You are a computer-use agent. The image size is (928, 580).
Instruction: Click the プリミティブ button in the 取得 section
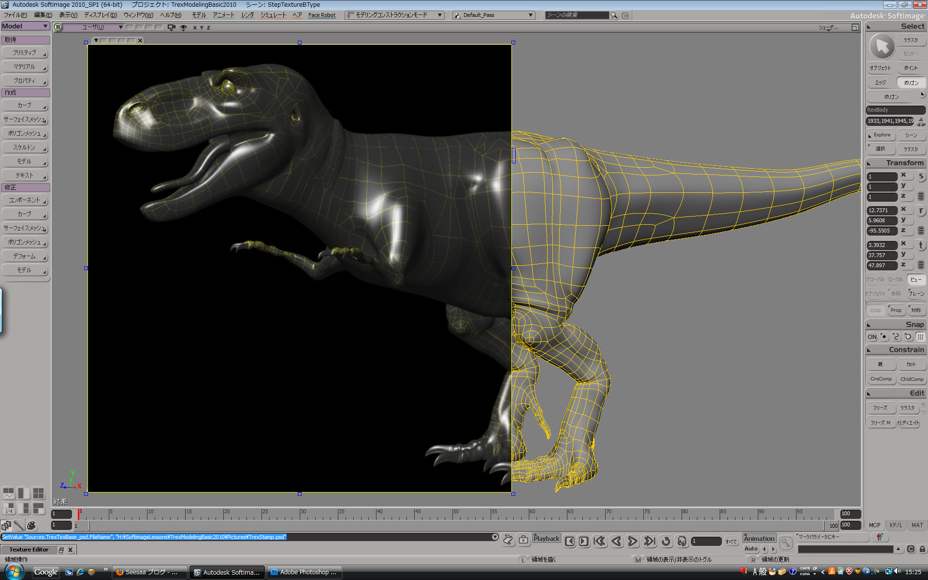(x=25, y=53)
